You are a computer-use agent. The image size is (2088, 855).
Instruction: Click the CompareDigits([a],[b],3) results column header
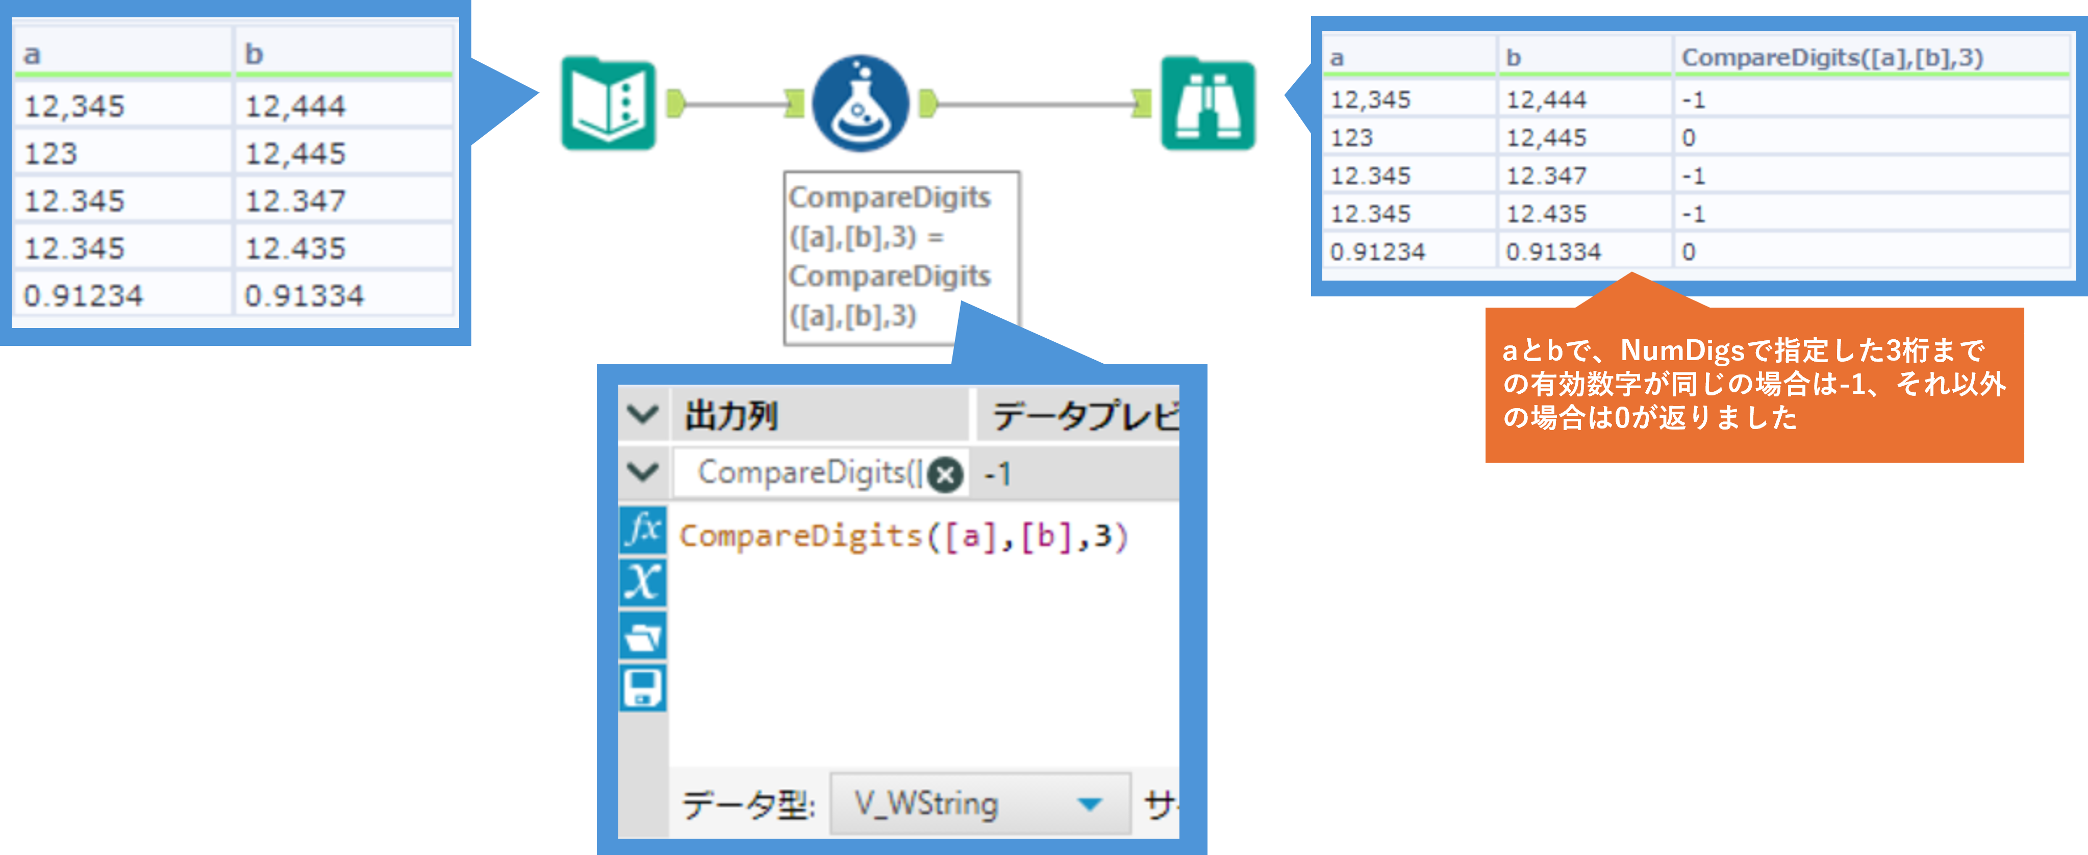click(1832, 58)
